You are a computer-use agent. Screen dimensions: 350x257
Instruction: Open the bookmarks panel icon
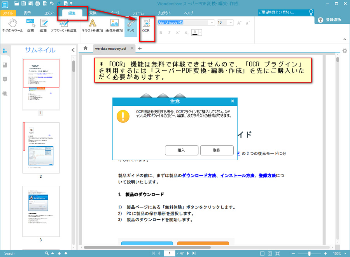click(x=5, y=65)
